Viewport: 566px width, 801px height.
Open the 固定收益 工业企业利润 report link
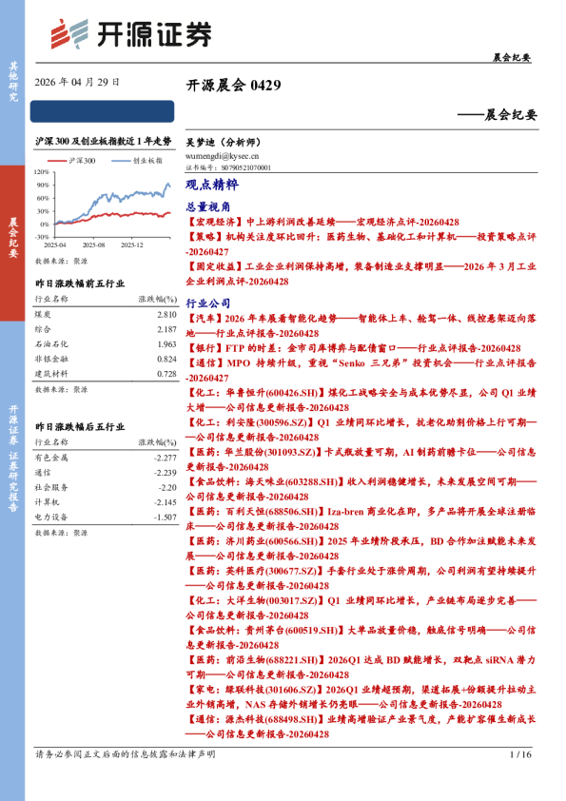click(361, 274)
